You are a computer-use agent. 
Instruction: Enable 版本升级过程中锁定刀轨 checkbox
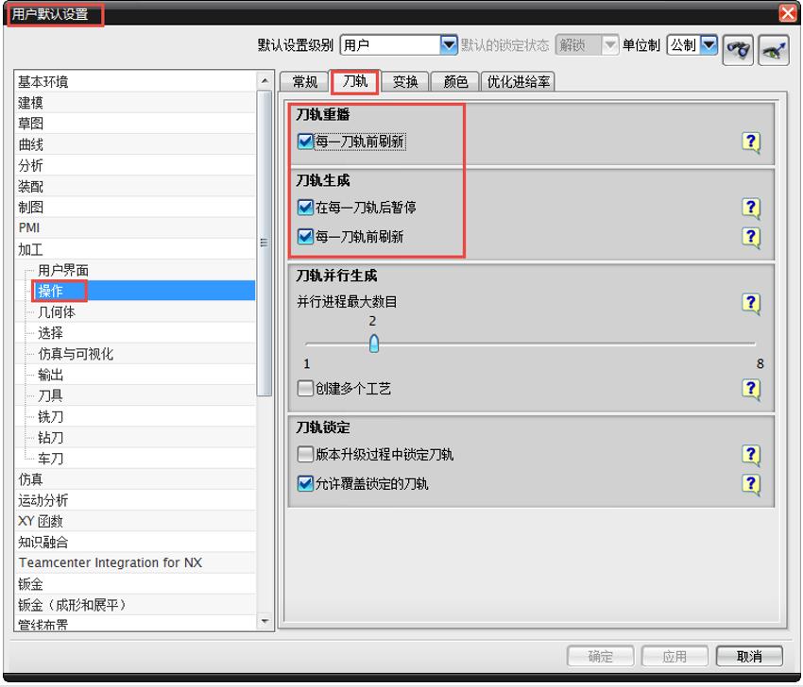click(x=304, y=455)
